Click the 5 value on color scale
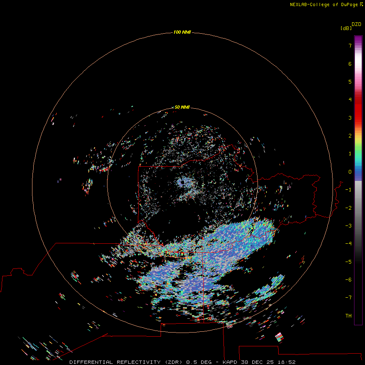Viewport: 365px width, 365px height. (350, 82)
